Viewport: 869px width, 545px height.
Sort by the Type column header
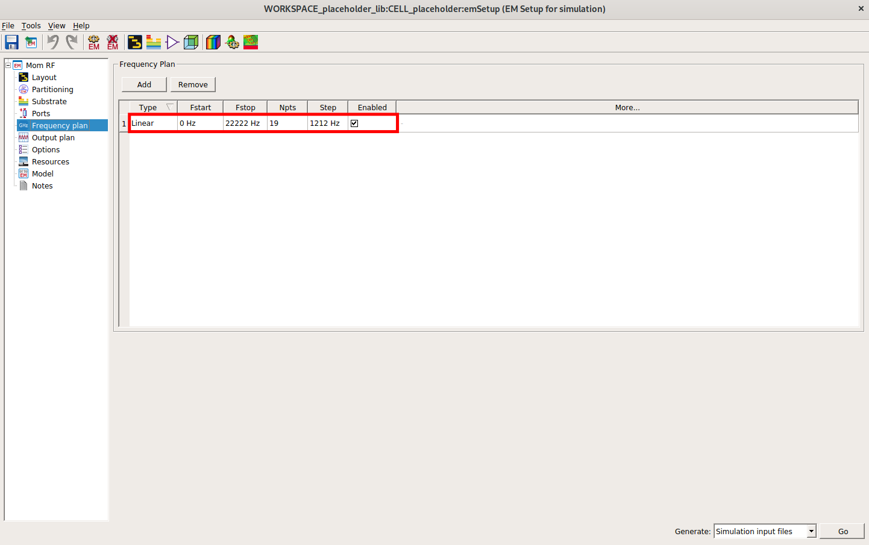coord(153,107)
